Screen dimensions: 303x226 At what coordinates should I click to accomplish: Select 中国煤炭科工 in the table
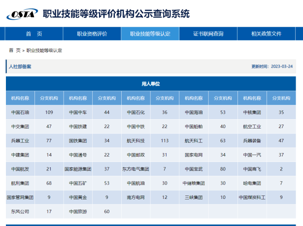click(252, 197)
